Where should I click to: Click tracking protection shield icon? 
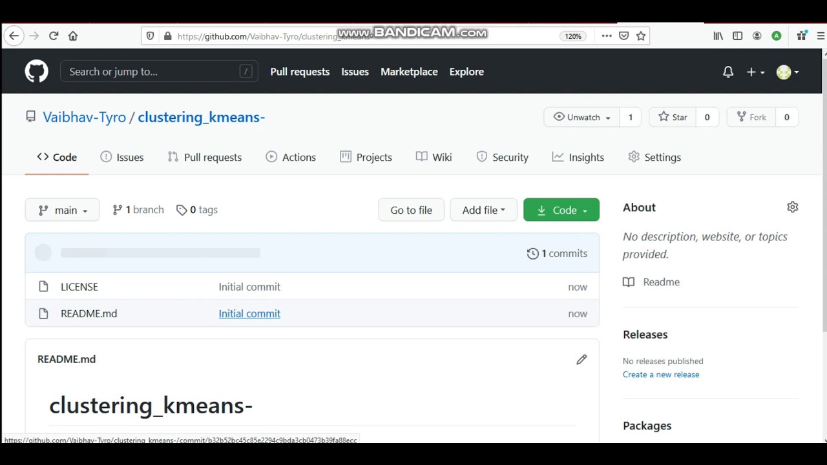pos(150,36)
